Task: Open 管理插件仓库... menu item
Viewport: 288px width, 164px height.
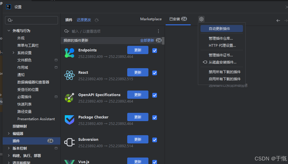Action: [x=222, y=39]
